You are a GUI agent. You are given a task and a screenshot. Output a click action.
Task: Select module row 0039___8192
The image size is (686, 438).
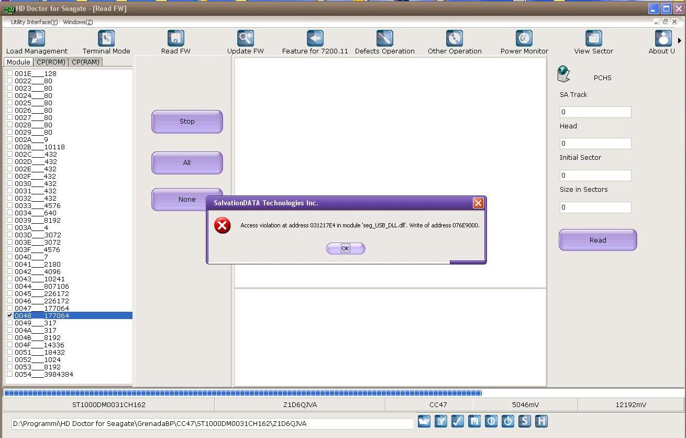click(38, 220)
